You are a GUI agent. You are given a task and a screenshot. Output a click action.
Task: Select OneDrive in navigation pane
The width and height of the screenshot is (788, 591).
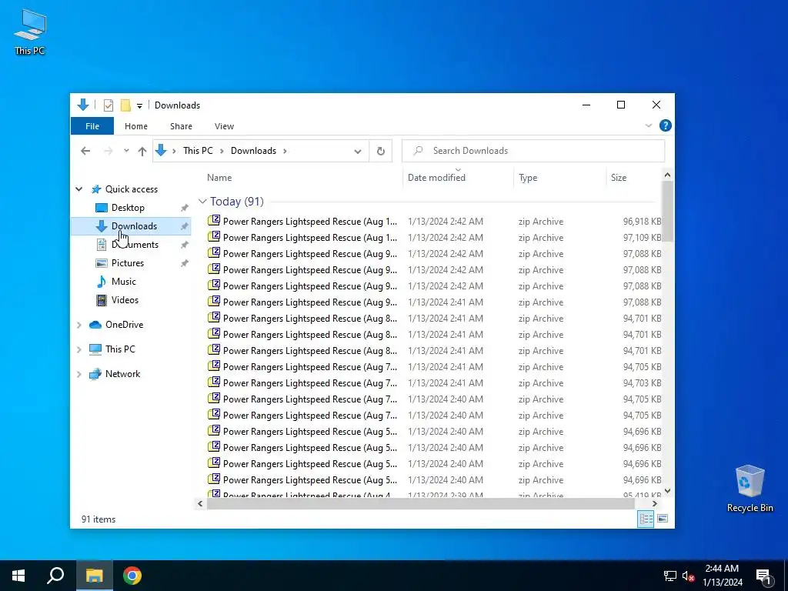[x=124, y=325]
